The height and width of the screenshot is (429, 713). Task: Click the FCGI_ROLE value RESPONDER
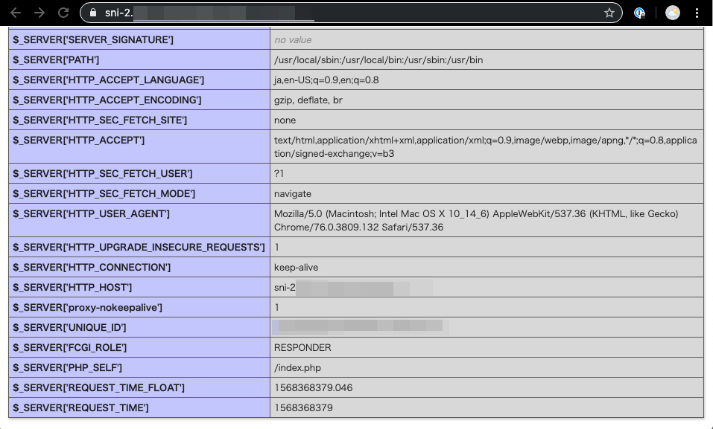tap(304, 347)
